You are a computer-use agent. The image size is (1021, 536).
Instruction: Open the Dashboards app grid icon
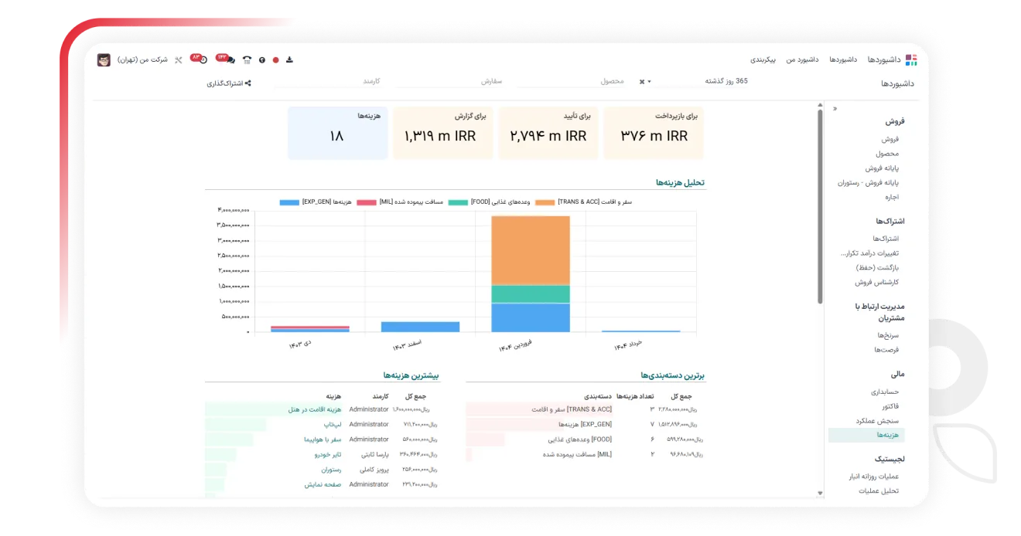(x=910, y=59)
